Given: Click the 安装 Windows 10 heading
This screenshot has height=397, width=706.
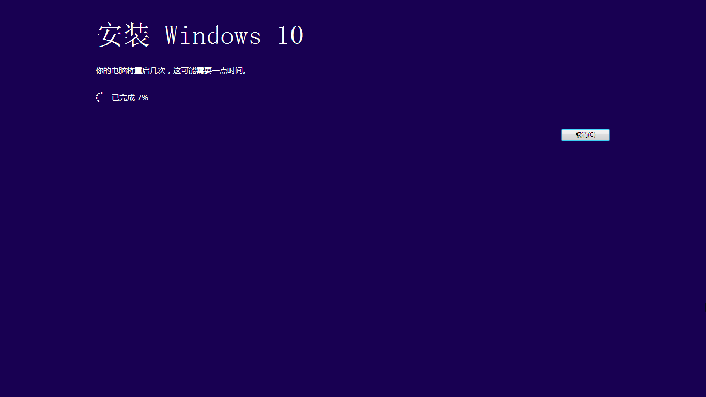Looking at the screenshot, I should coord(200,36).
